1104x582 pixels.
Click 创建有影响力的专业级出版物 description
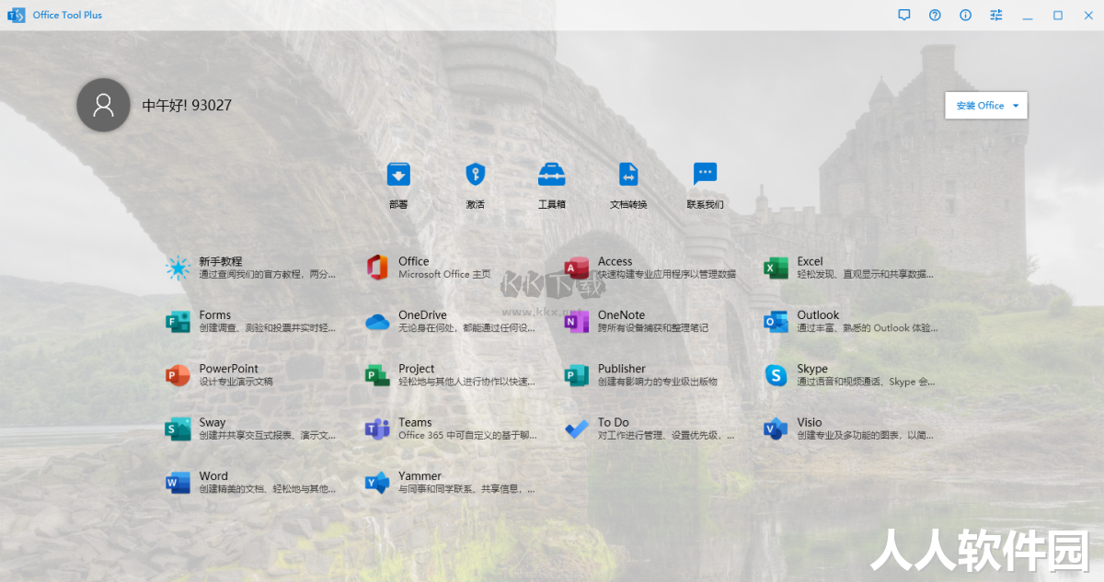[658, 382]
